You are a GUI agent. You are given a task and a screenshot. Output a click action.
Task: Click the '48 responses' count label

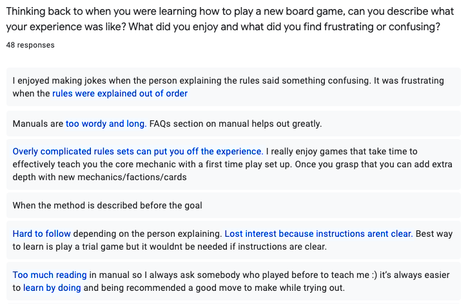coord(30,45)
